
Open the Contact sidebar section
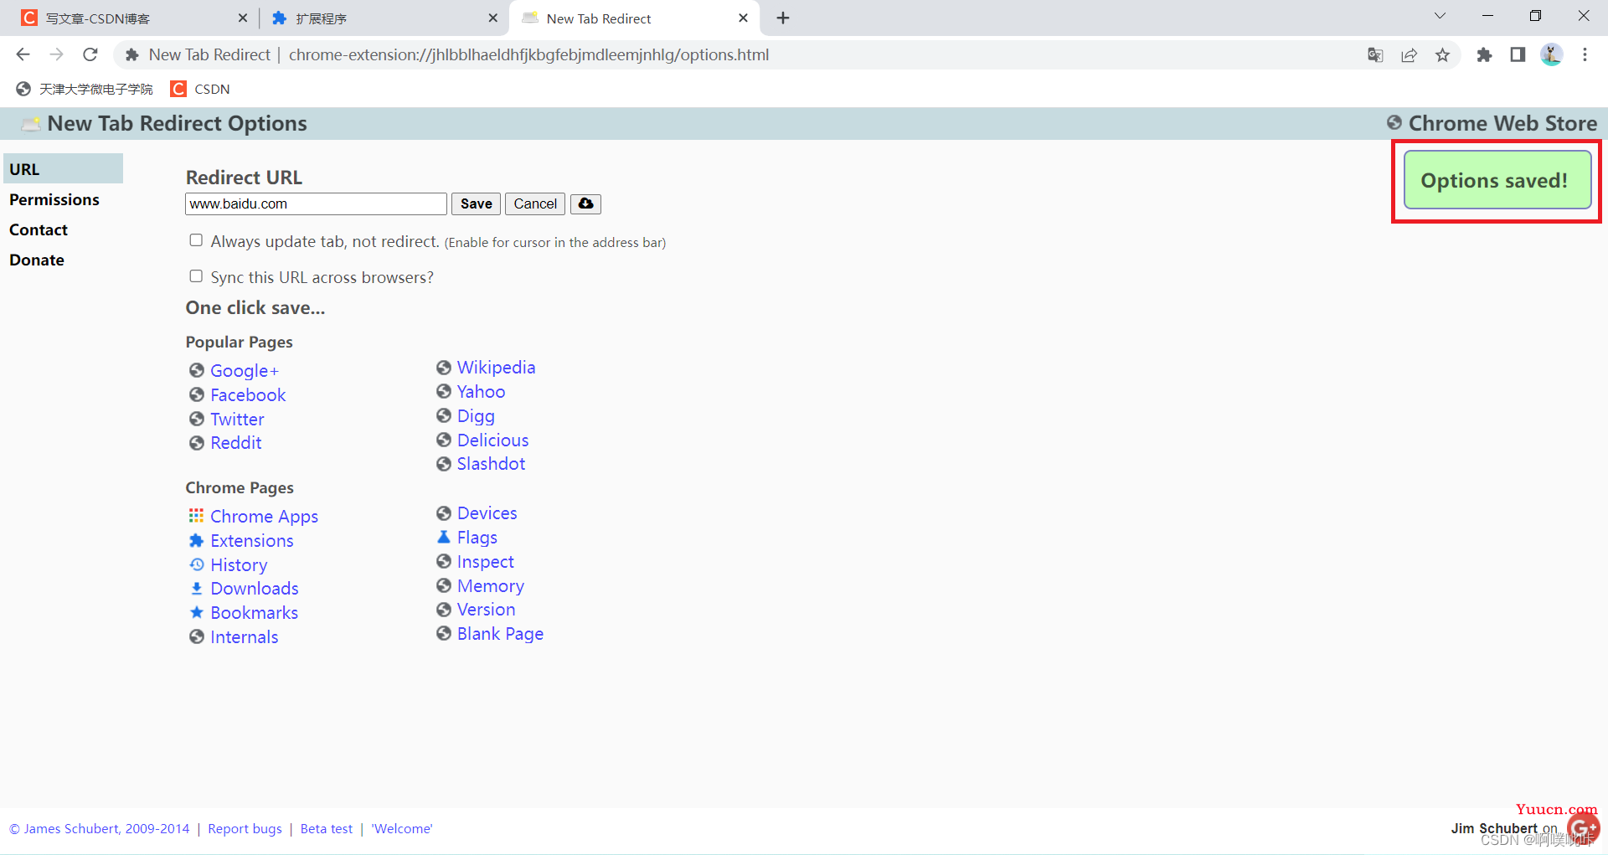39,229
